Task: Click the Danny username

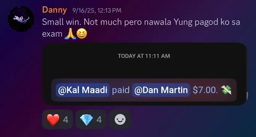Action: 54,10
